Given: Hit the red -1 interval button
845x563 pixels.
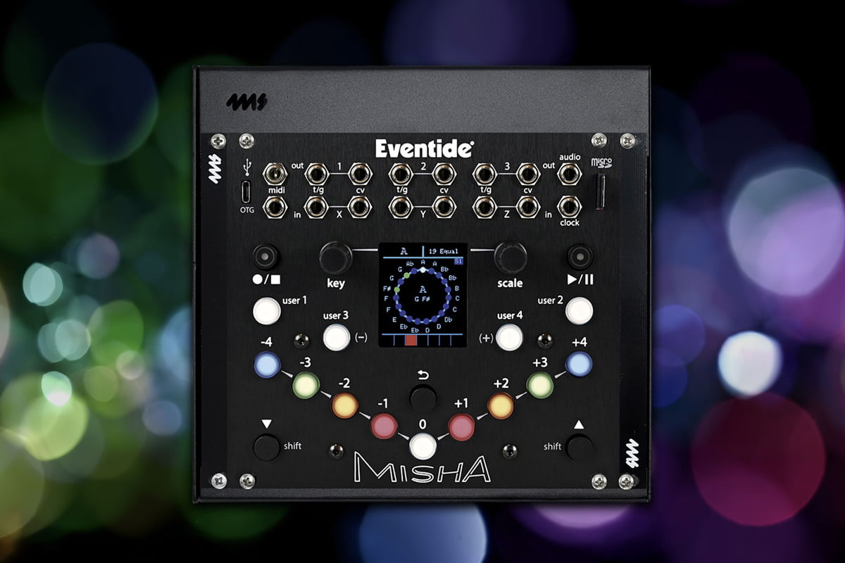Looking at the screenshot, I should coord(384,426).
